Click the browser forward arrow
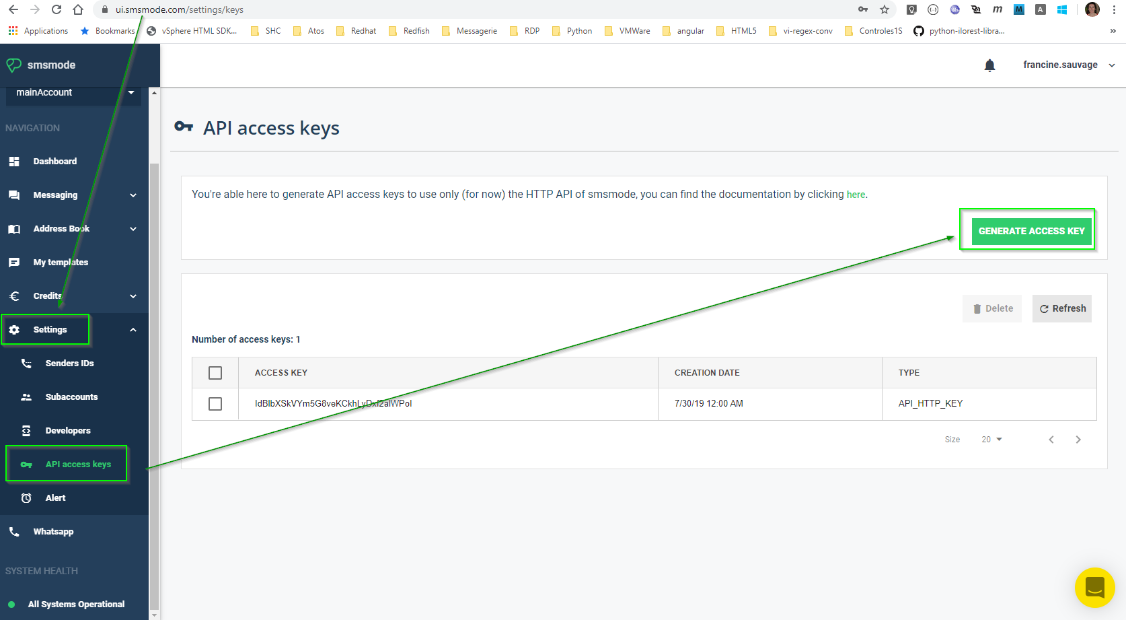This screenshot has width=1126, height=620. [35, 9]
